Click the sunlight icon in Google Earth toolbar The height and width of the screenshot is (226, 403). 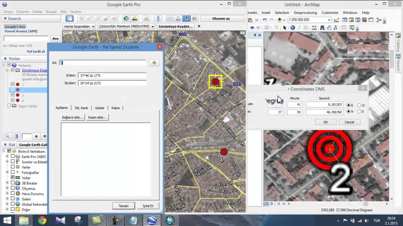[134, 19]
